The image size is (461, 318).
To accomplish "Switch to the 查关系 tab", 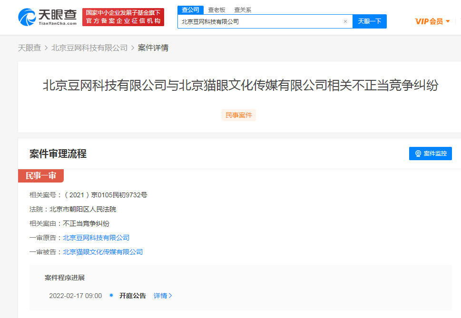I will point(243,10).
